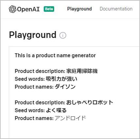Click the line 'Seed words: 吸引力が強い'
This screenshot has width=140, height=139.
46,79
